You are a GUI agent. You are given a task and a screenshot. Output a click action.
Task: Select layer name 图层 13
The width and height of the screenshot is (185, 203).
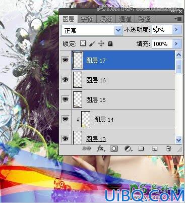tap(96, 139)
